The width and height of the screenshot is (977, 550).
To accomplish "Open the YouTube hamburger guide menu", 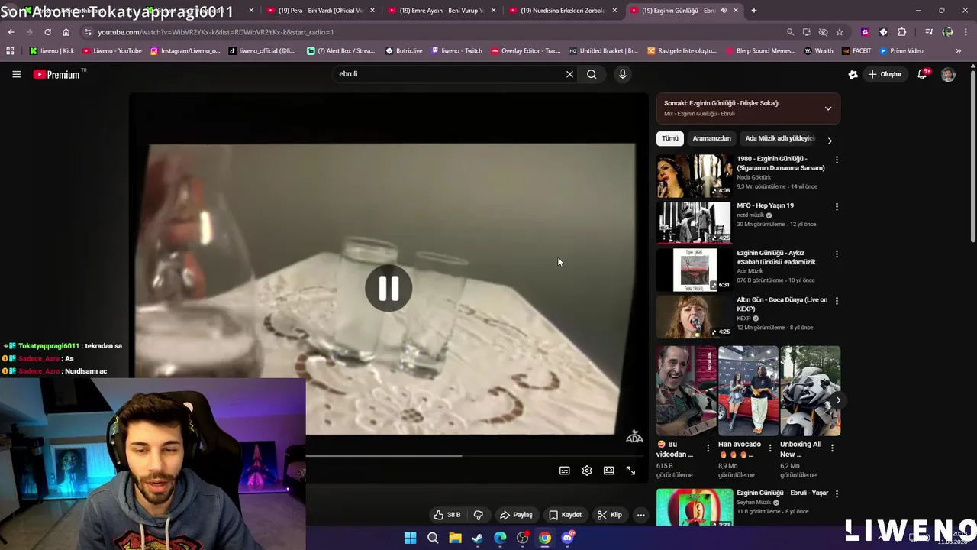I will [x=16, y=74].
